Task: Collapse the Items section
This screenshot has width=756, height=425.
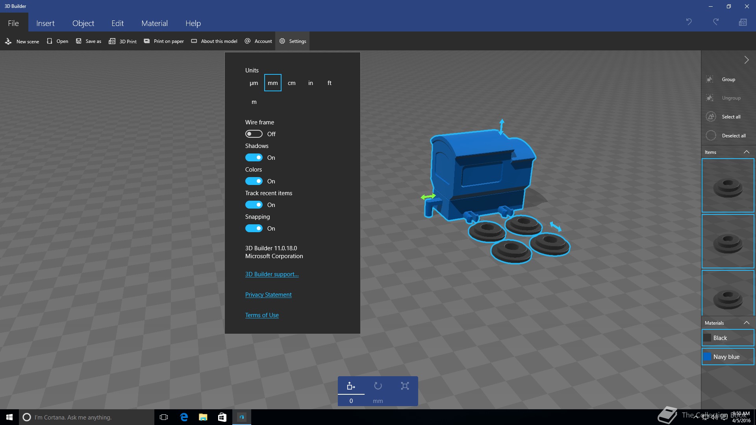Action: (746, 152)
